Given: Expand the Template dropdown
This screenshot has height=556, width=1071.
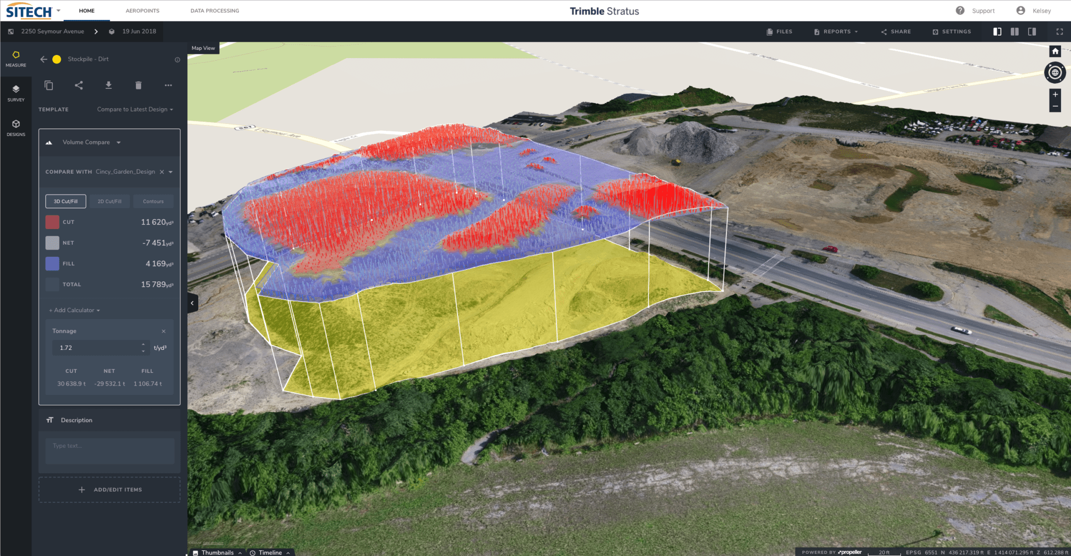Looking at the screenshot, I should pyautogui.click(x=135, y=109).
